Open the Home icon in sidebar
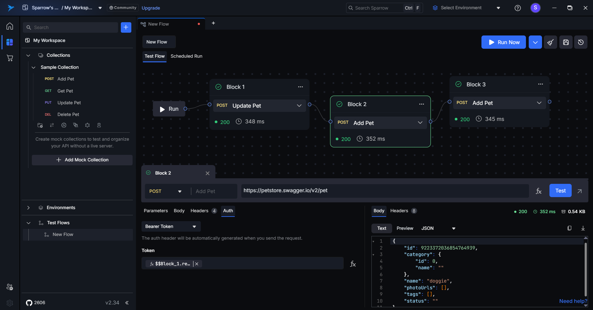The height and width of the screenshot is (310, 593). tap(10, 26)
